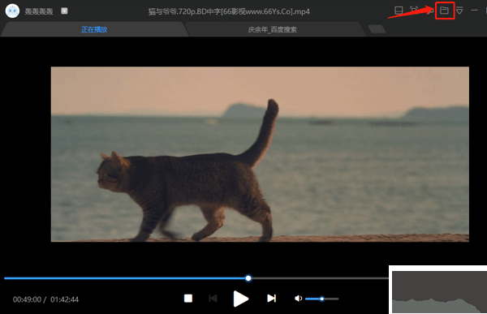Image resolution: width=487 pixels, height=314 pixels.
Task: Play the video with the play button
Action: pos(241,299)
